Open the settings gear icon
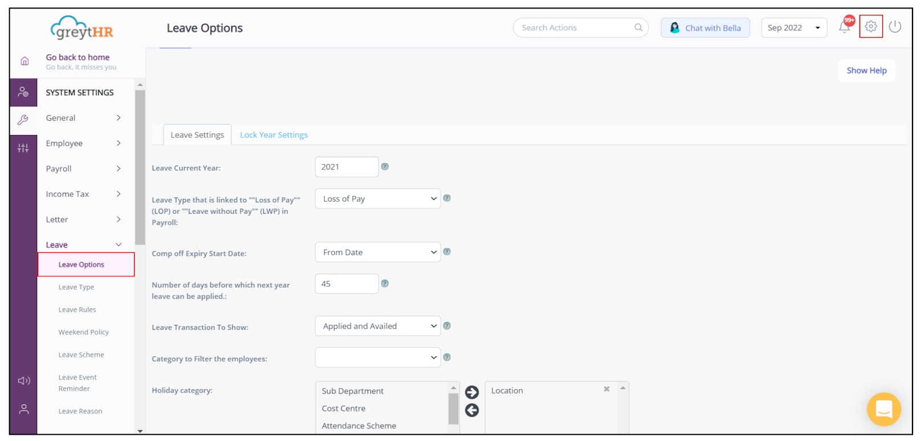This screenshot has width=920, height=441. click(x=870, y=26)
